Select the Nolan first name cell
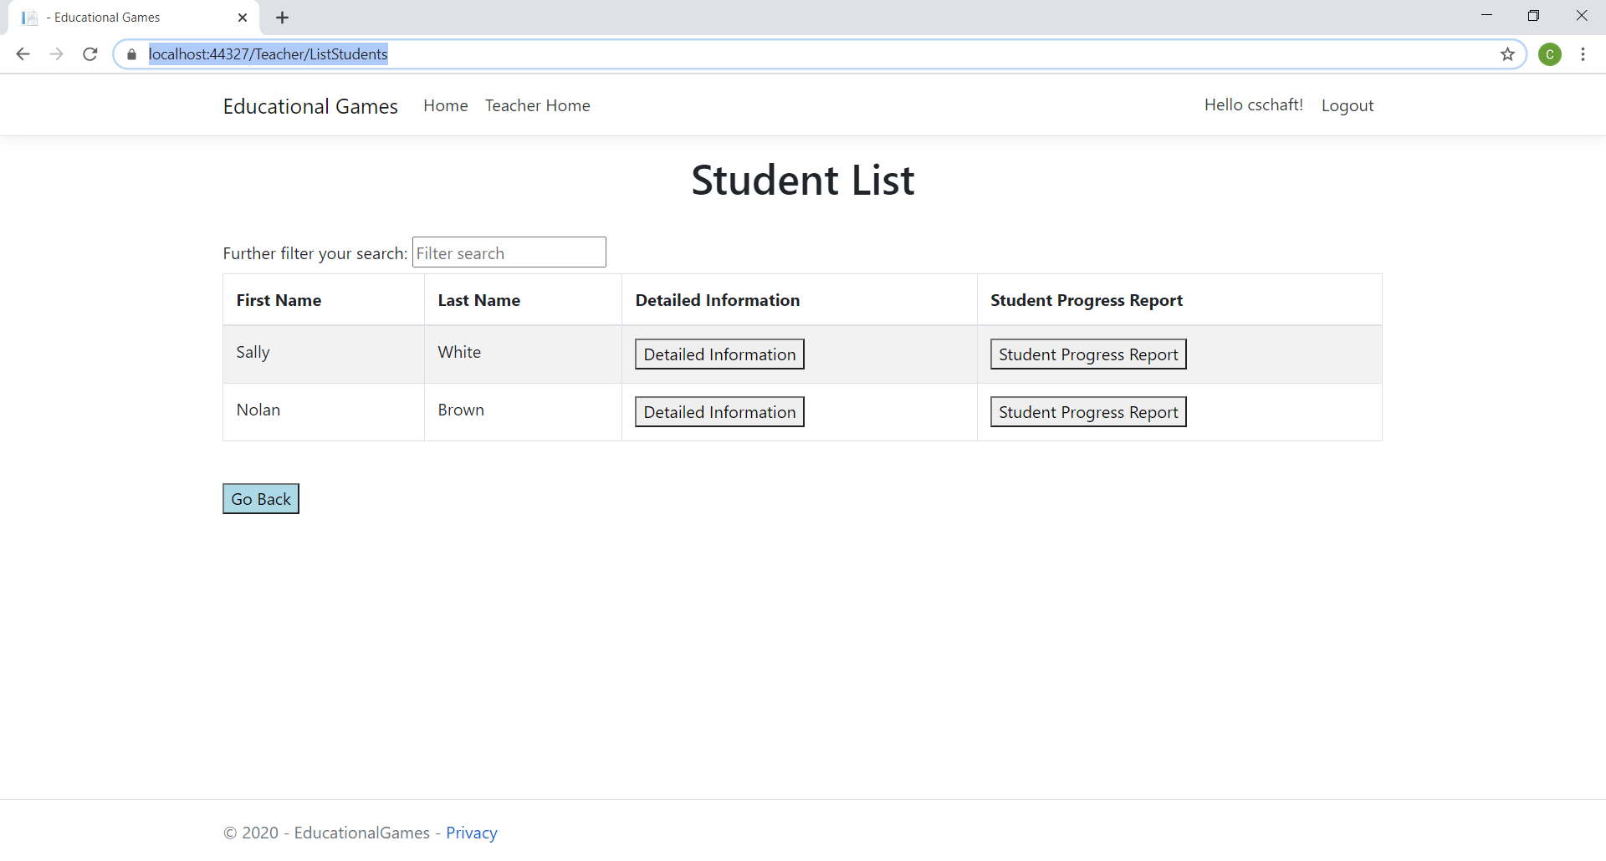Viewport: 1606px width, 861px height. [323, 411]
